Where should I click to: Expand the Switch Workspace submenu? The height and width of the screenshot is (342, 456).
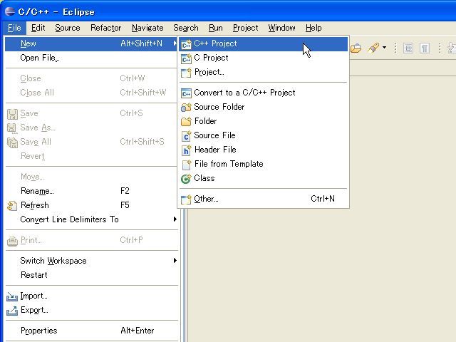click(x=92, y=261)
